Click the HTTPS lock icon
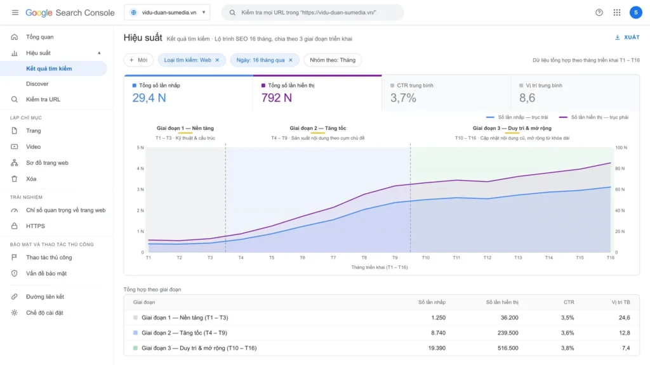650x365 pixels. [x=15, y=226]
